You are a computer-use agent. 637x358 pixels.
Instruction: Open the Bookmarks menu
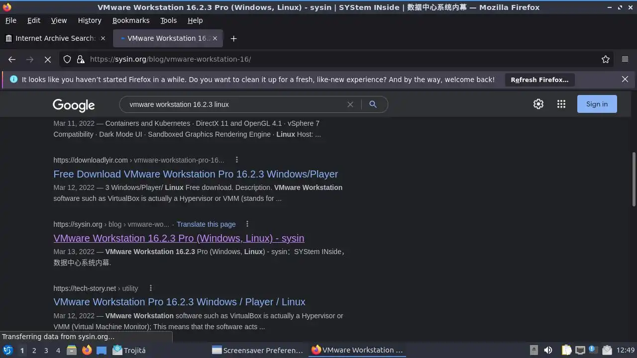(x=131, y=20)
